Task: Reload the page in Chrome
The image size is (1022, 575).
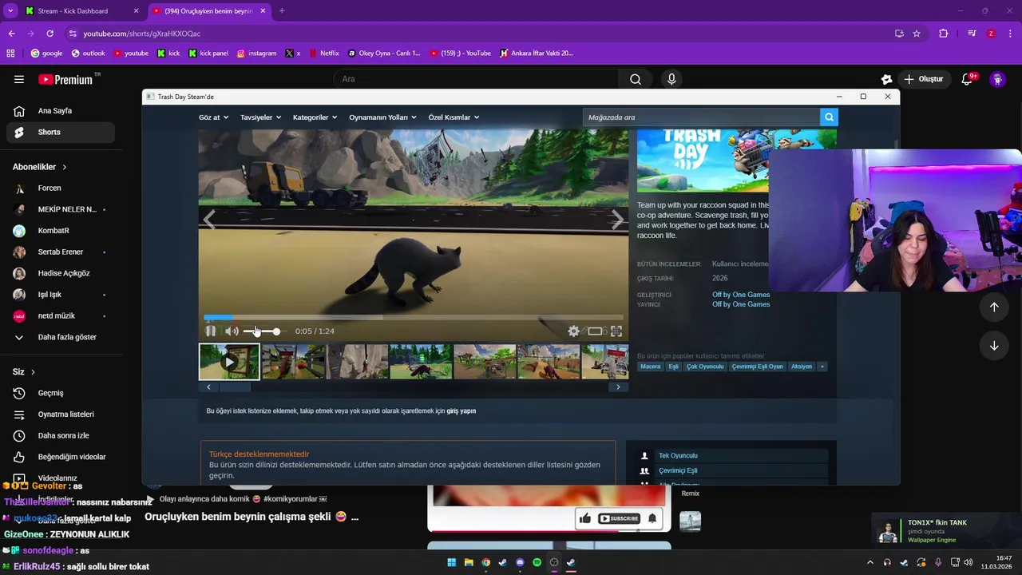Action: (50, 34)
